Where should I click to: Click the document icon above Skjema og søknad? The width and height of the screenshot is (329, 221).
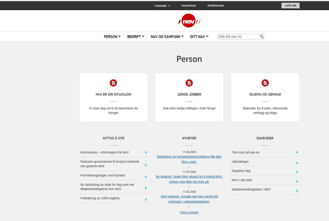tap(265, 83)
